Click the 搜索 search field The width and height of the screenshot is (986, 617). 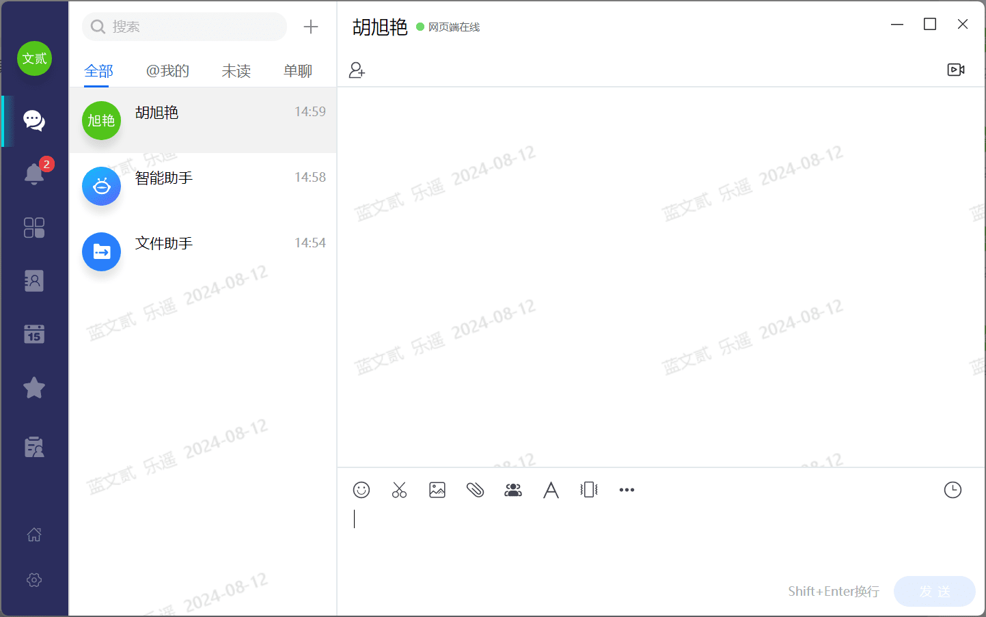point(184,27)
